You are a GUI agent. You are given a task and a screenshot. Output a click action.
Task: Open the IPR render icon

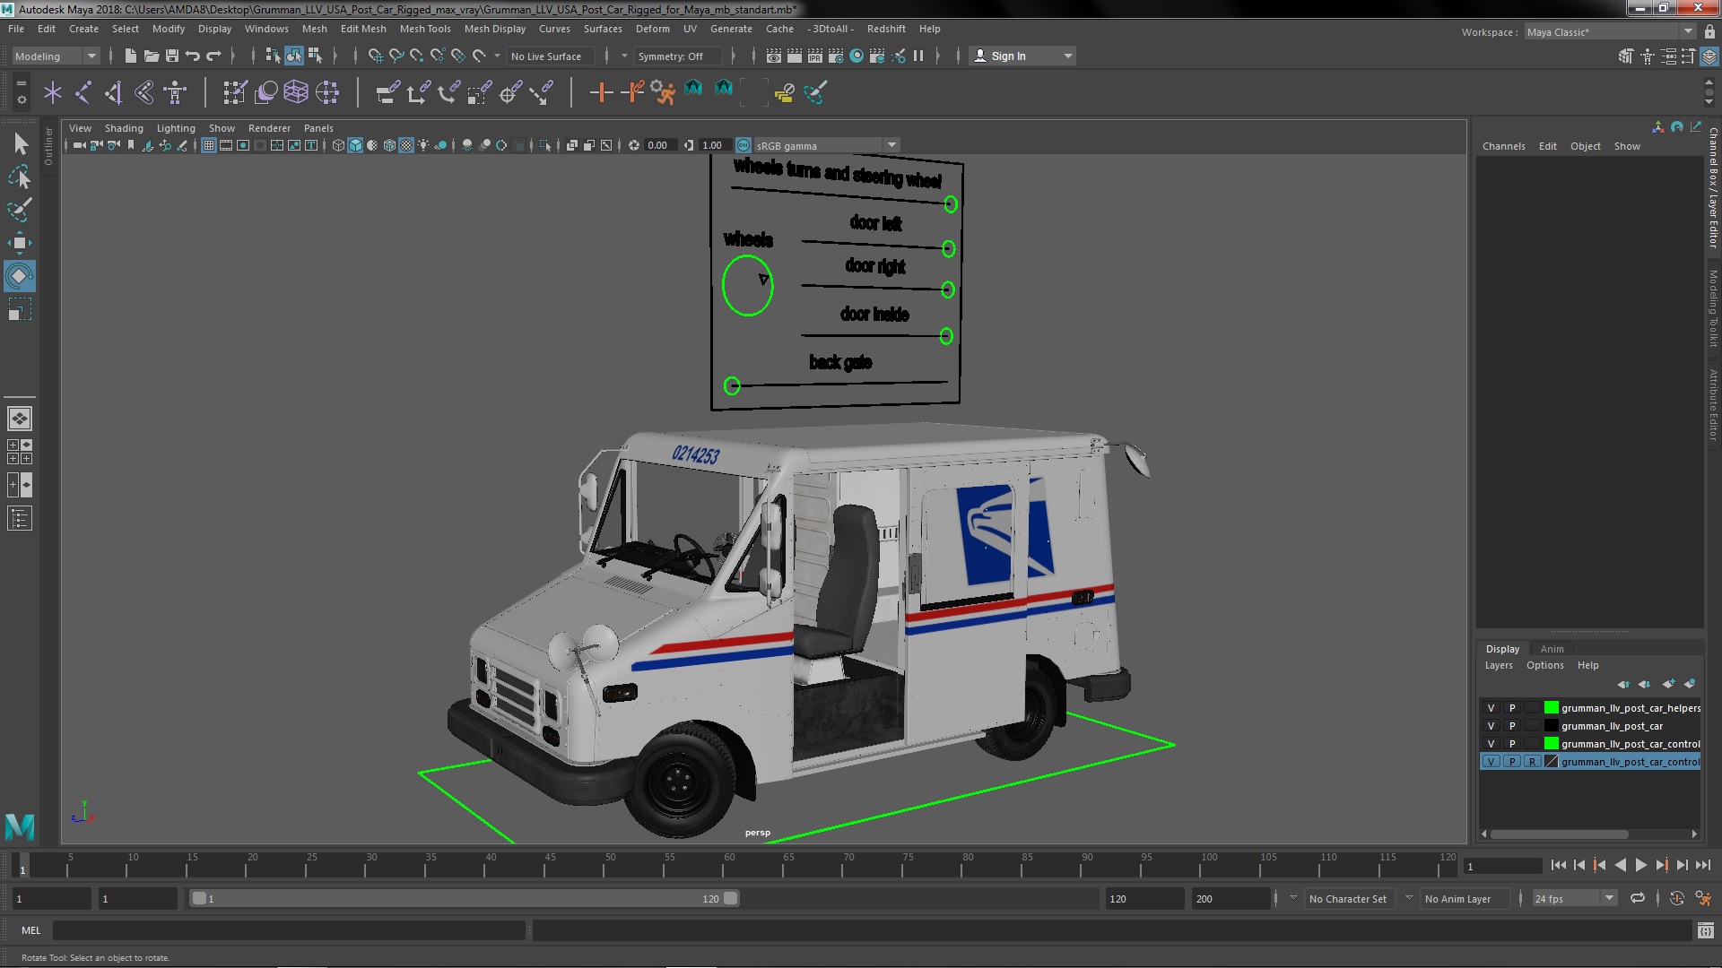(x=814, y=56)
